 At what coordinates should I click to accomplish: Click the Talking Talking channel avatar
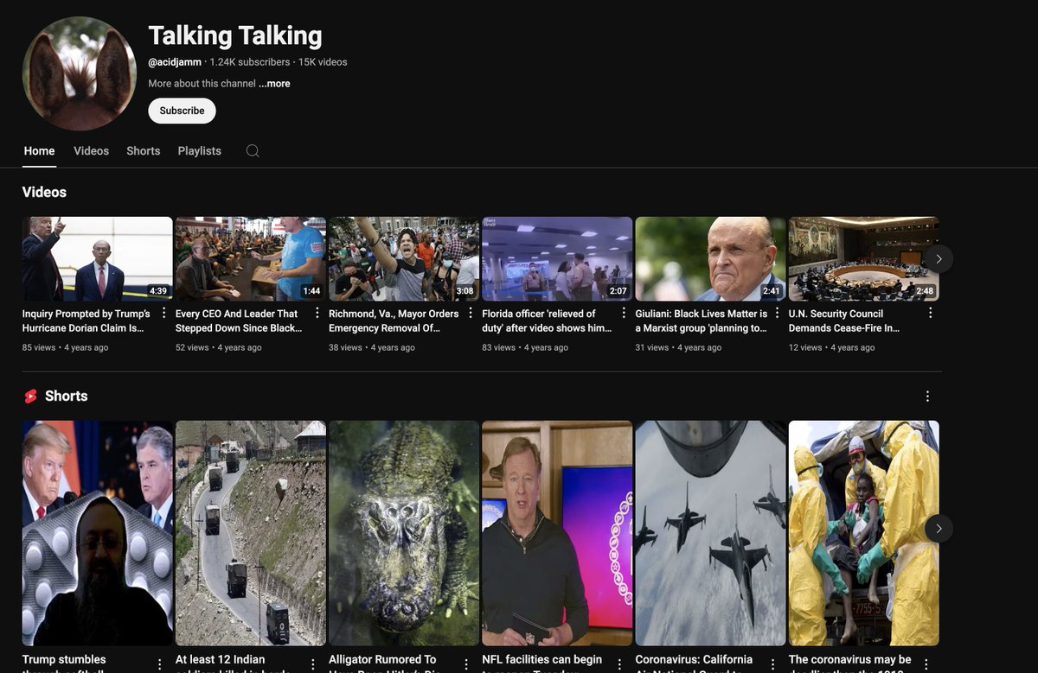point(80,73)
